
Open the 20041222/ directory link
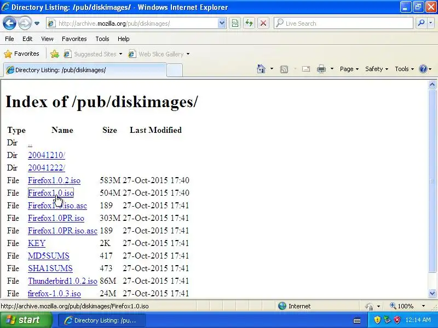pos(47,168)
